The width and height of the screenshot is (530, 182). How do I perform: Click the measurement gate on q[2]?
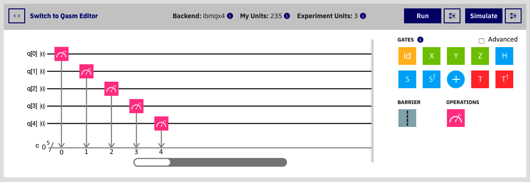[111, 89]
